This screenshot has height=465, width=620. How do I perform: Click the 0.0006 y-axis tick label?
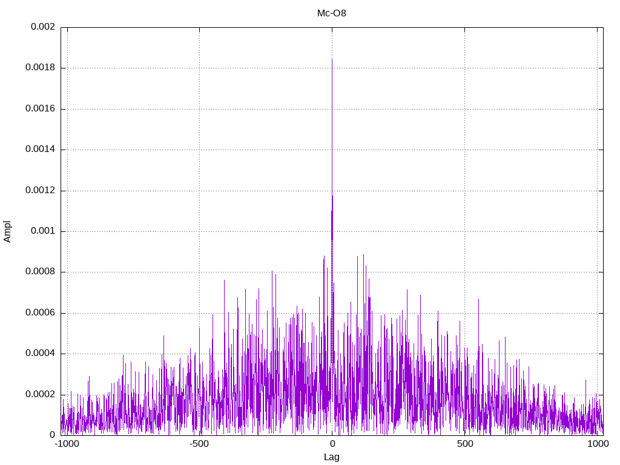click(41, 313)
